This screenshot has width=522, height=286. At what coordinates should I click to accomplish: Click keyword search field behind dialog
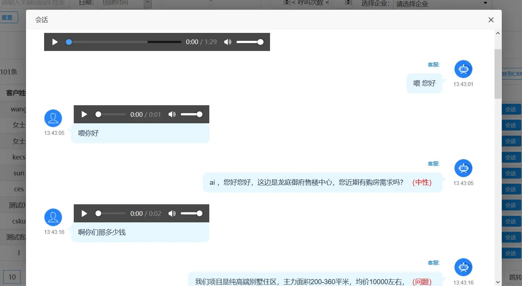point(35,3)
